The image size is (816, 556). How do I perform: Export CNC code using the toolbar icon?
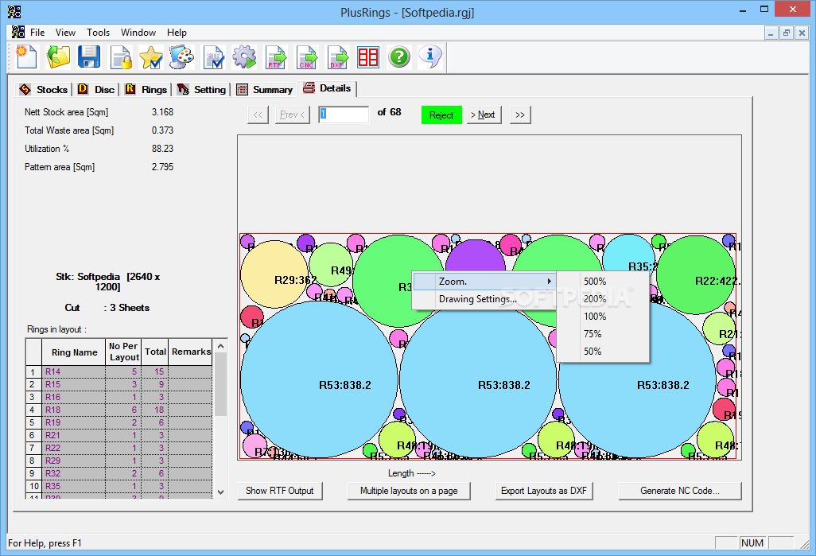point(306,56)
